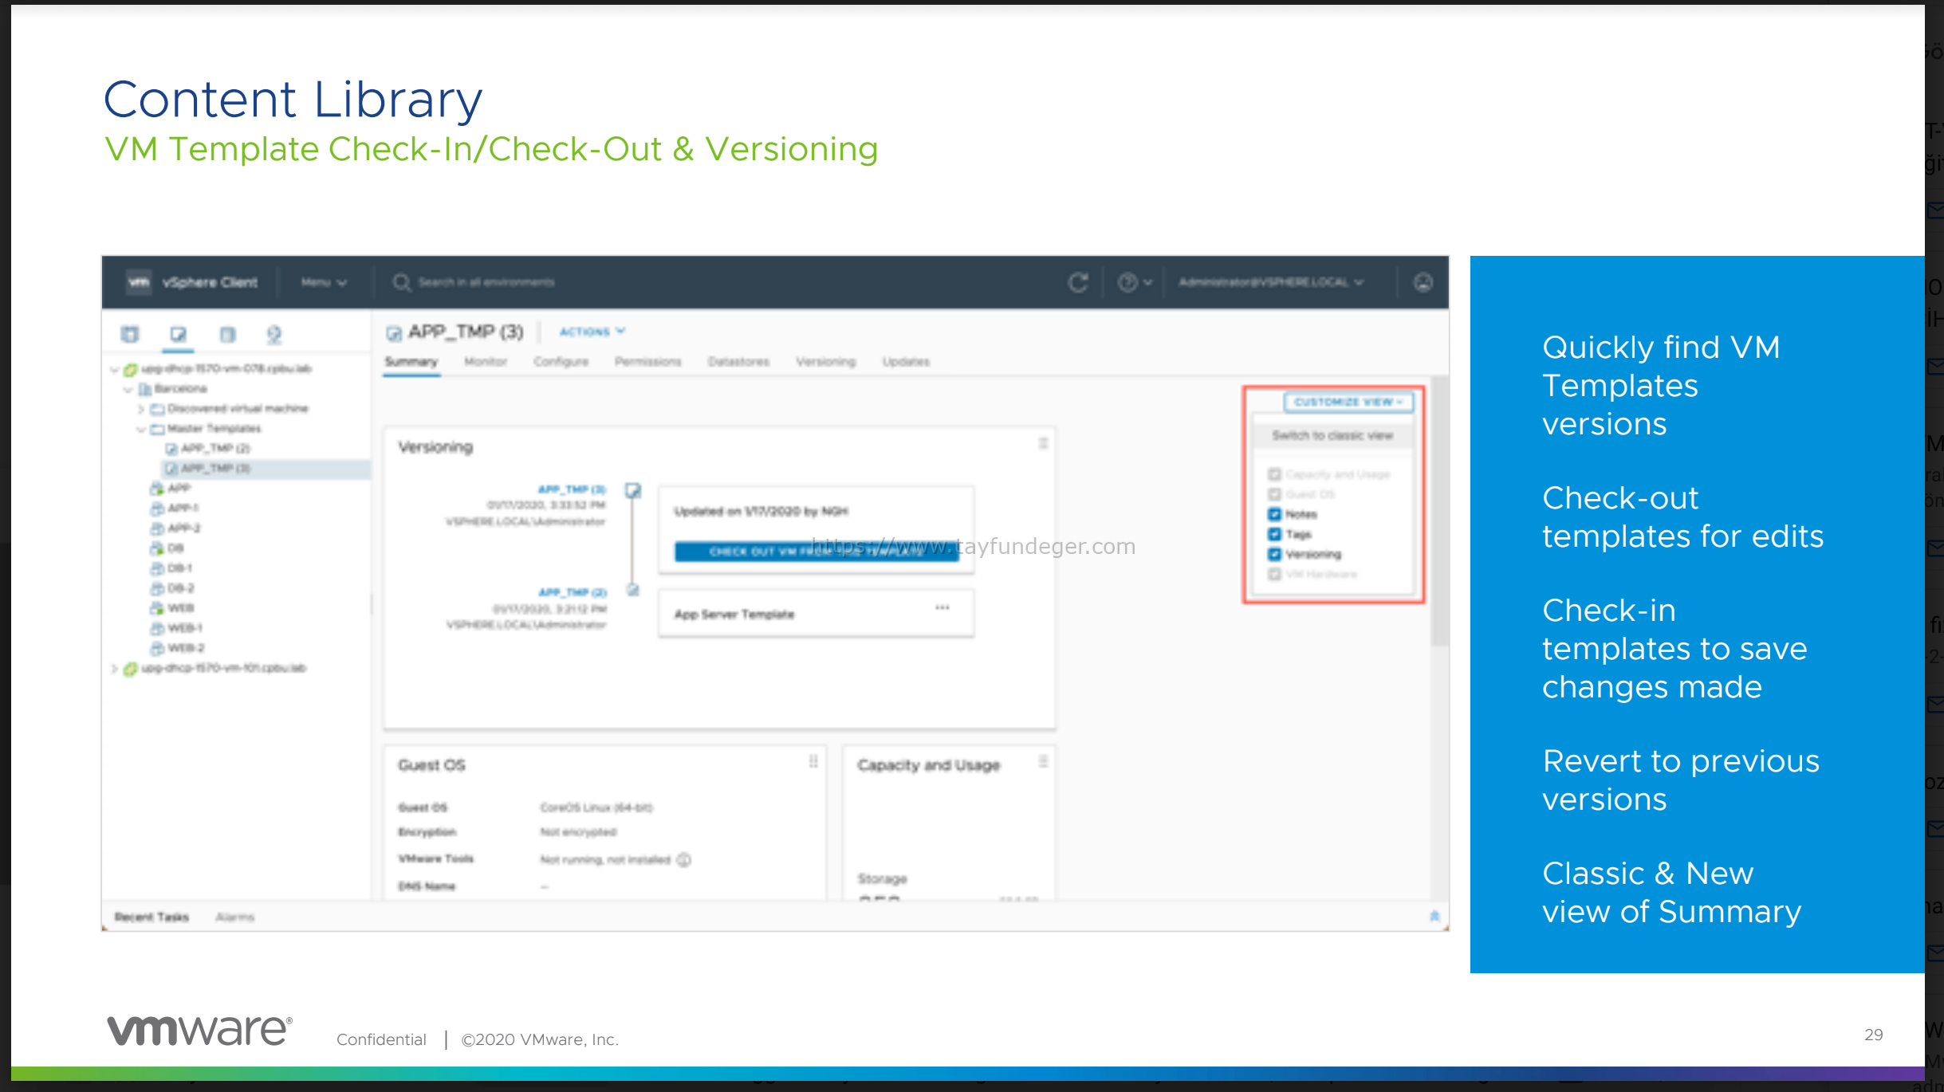This screenshot has width=1944, height=1092.
Task: Click the summary pane vertical scrollbar
Action: 1438,510
